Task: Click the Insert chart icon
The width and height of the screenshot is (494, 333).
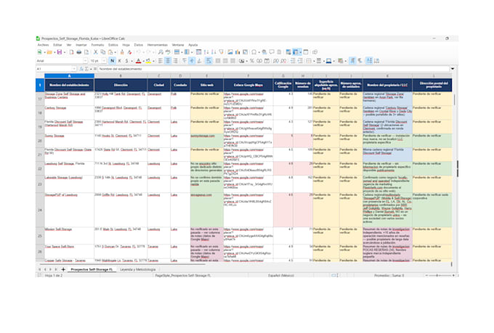Action: [x=238, y=52]
